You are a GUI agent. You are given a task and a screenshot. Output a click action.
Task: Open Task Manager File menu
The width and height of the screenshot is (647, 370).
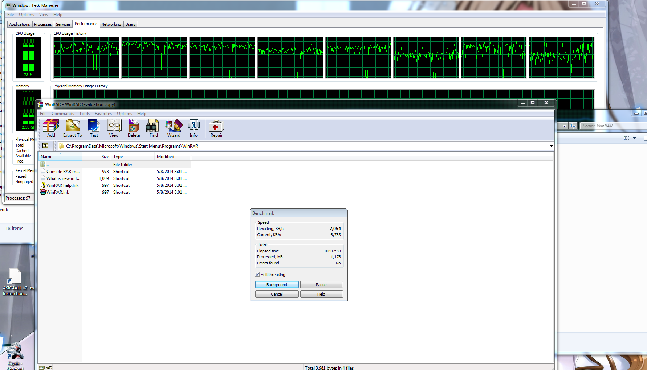click(x=11, y=15)
